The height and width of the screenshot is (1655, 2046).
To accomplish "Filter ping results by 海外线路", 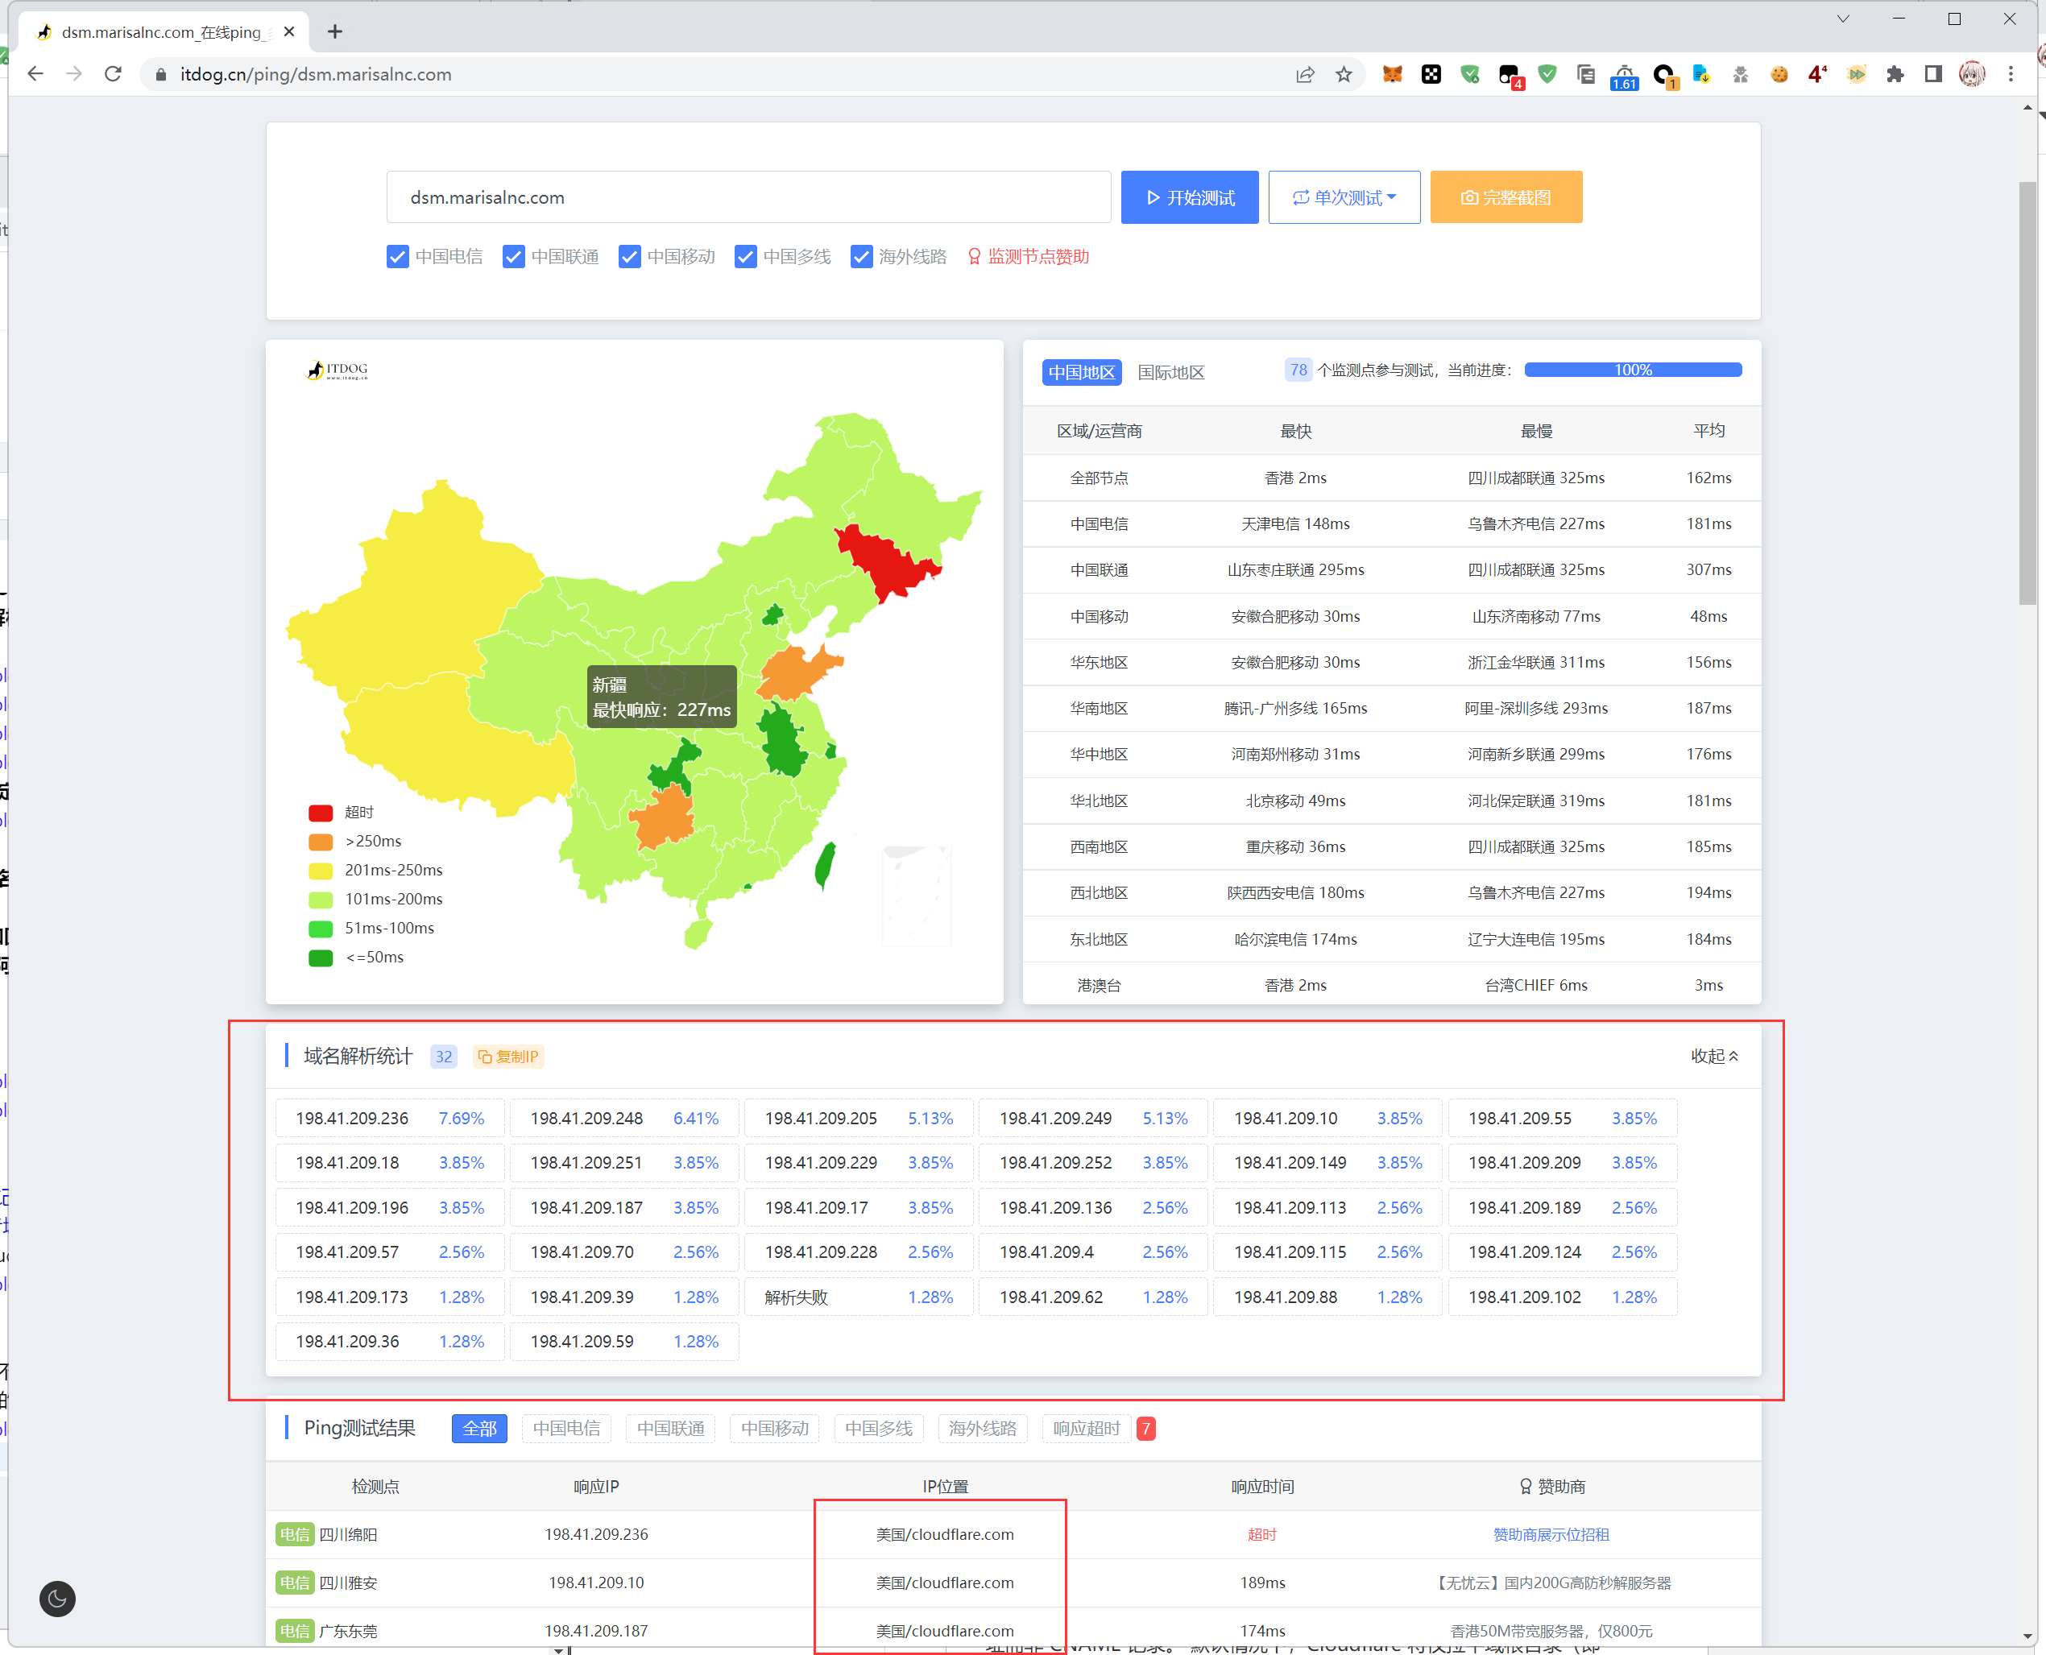I will click(x=982, y=1428).
